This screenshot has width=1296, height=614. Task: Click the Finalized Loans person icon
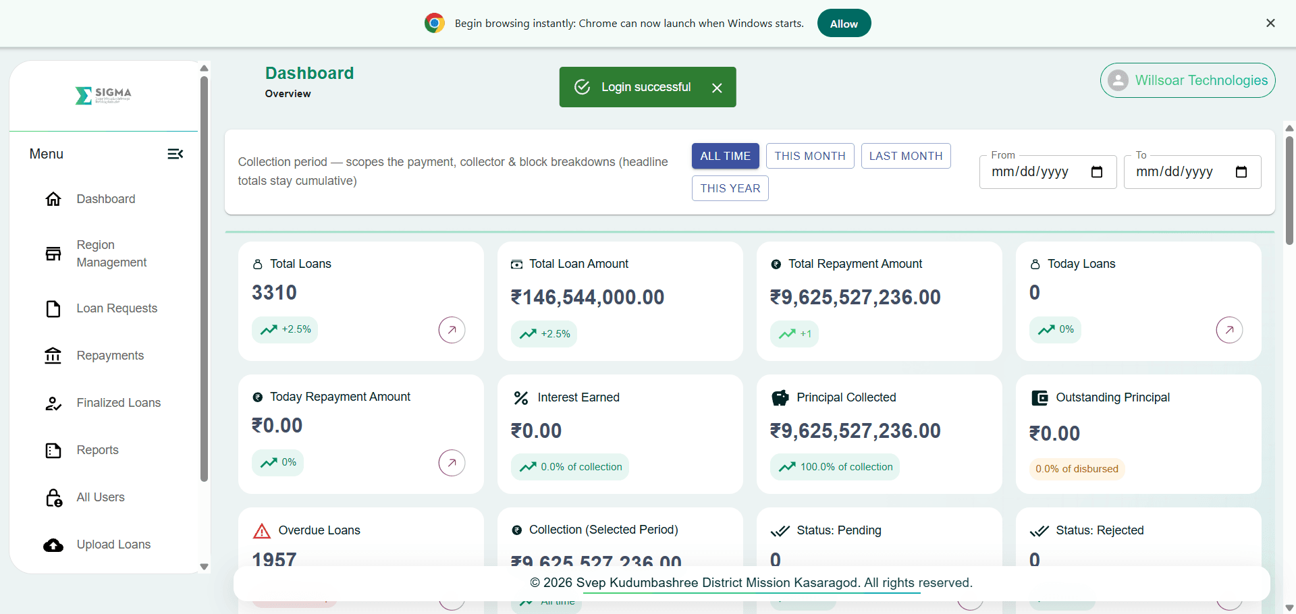(x=53, y=403)
